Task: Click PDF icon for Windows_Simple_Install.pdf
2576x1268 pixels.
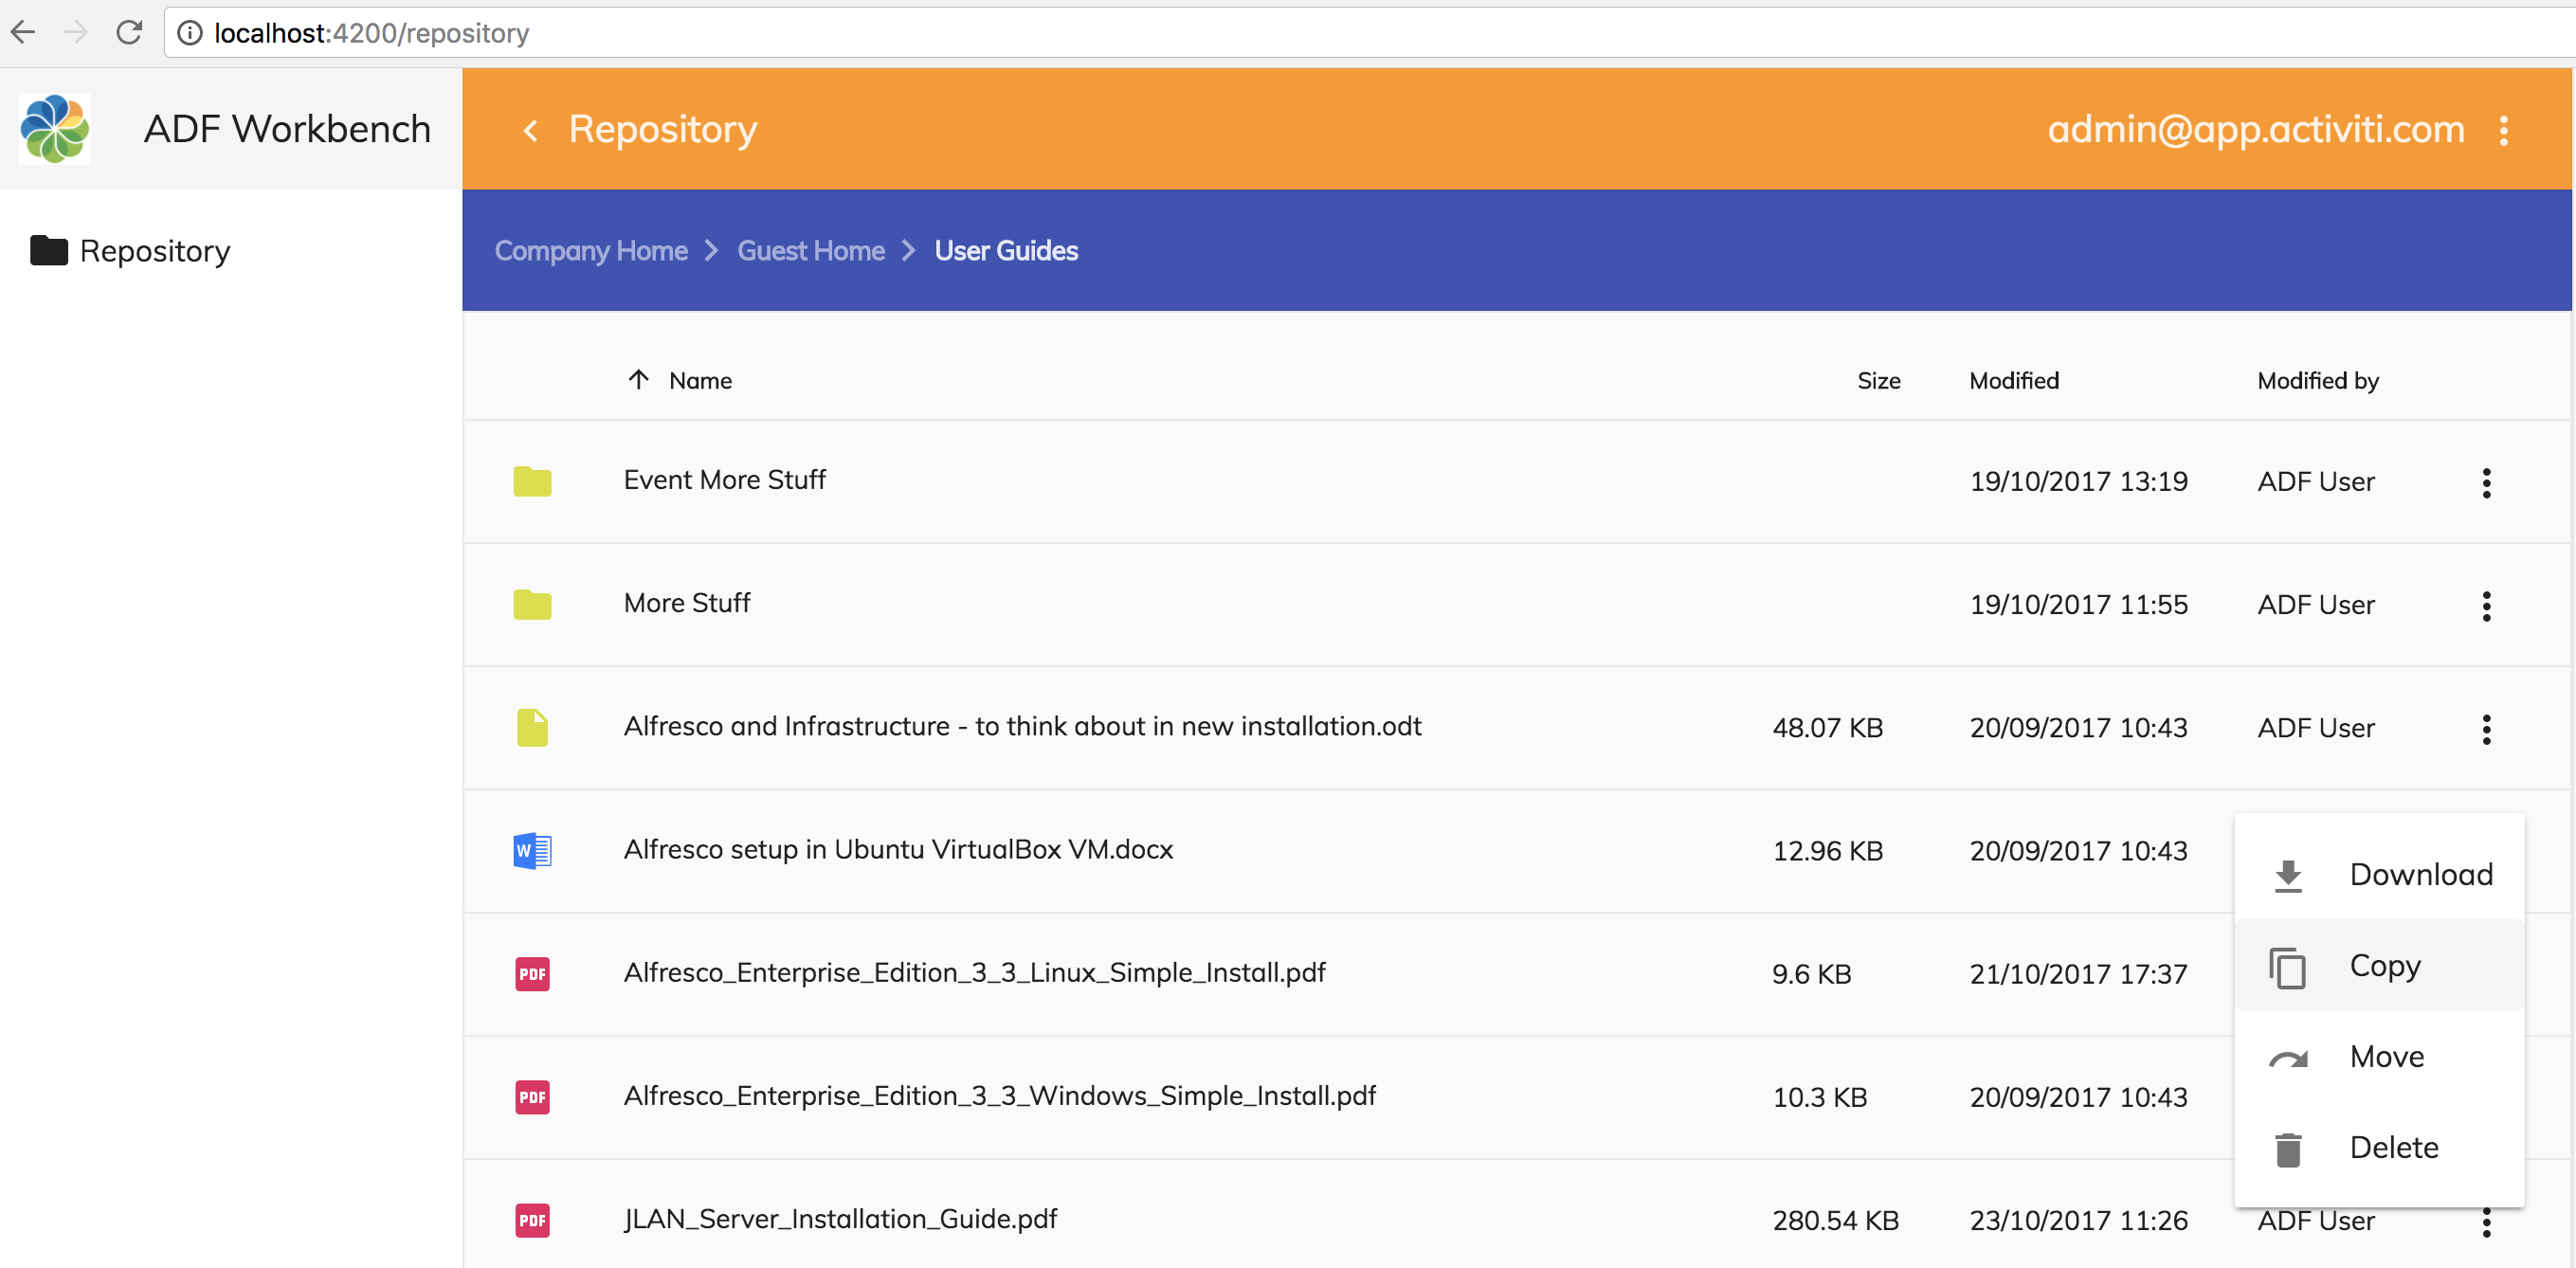Action: point(532,1097)
